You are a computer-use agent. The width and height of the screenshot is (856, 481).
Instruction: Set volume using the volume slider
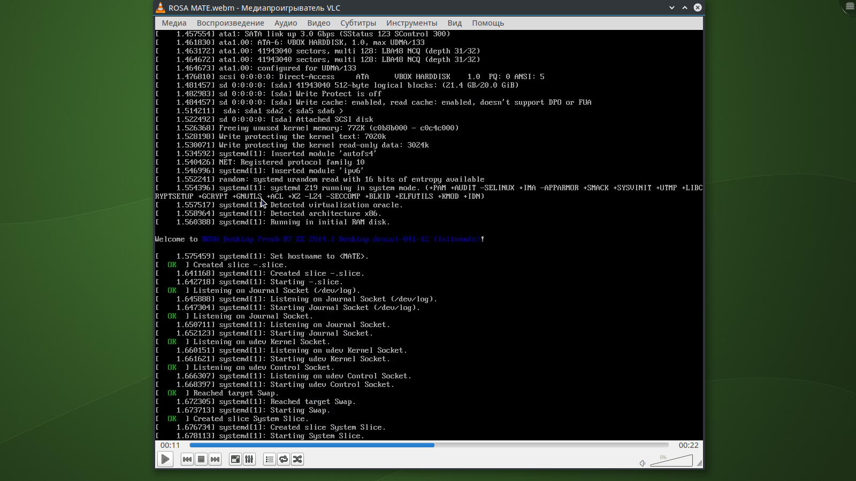(671, 461)
